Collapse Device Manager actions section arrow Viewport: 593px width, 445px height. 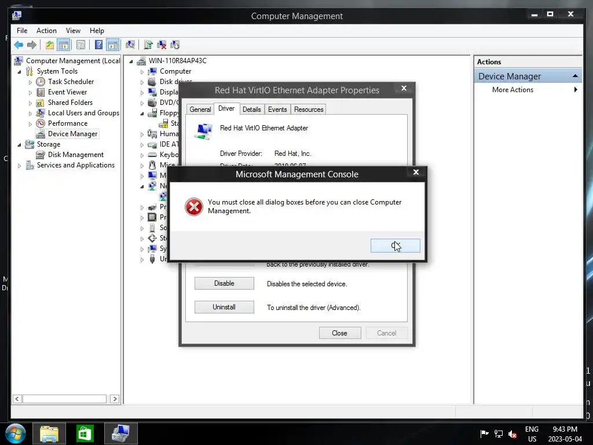[x=575, y=76]
